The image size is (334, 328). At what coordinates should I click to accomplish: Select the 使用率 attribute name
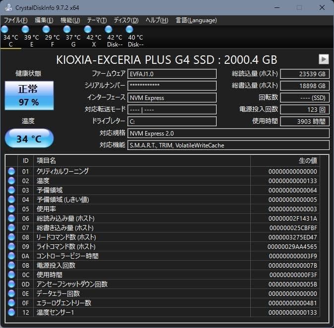46,209
